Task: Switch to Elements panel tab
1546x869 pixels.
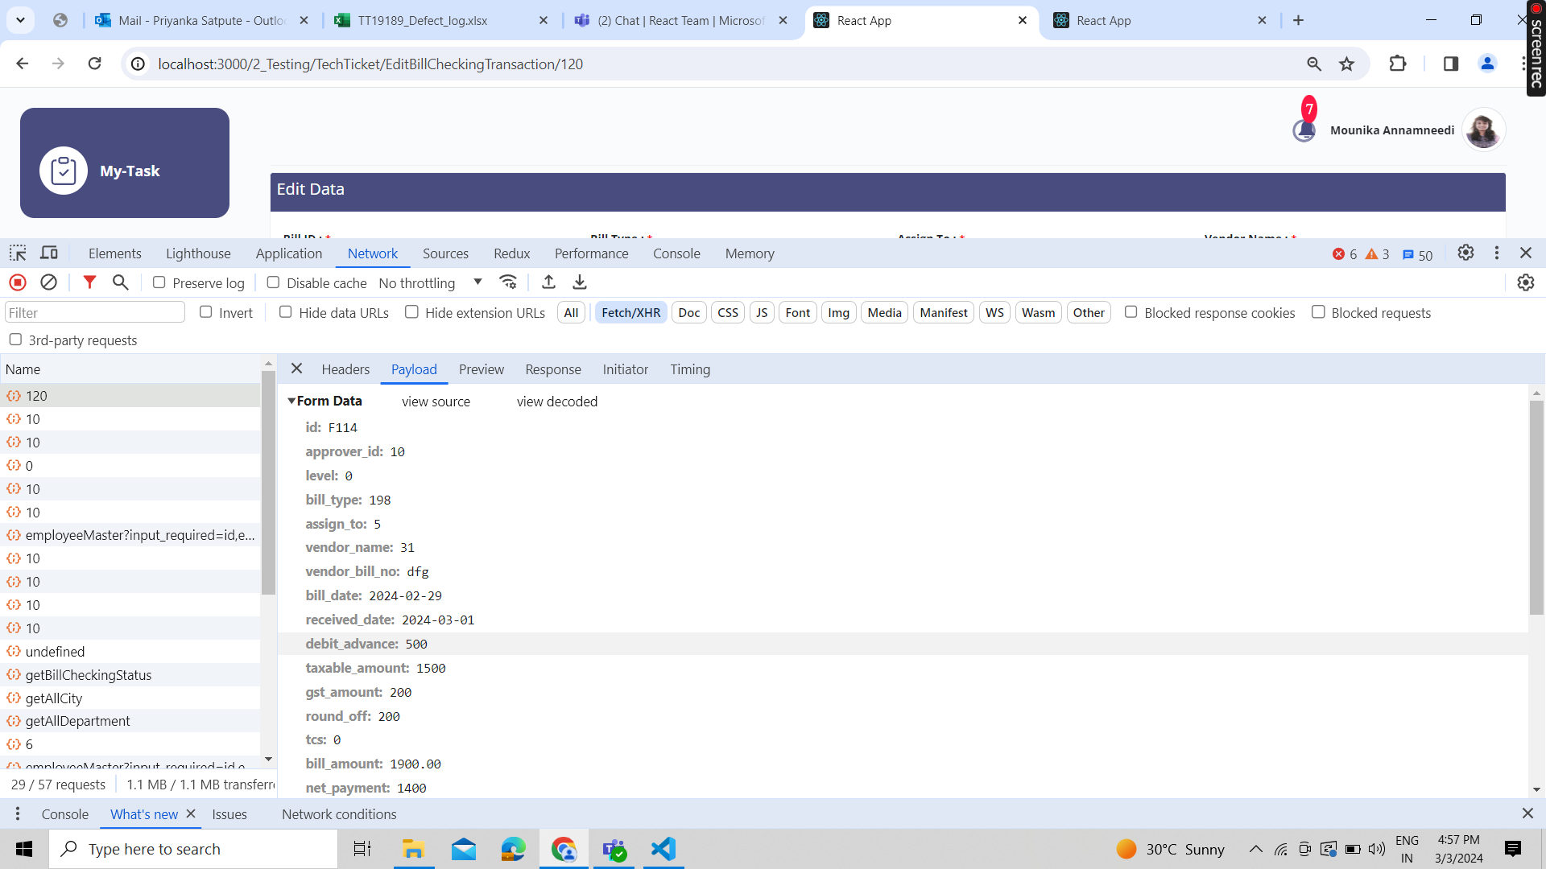Action: (x=115, y=253)
